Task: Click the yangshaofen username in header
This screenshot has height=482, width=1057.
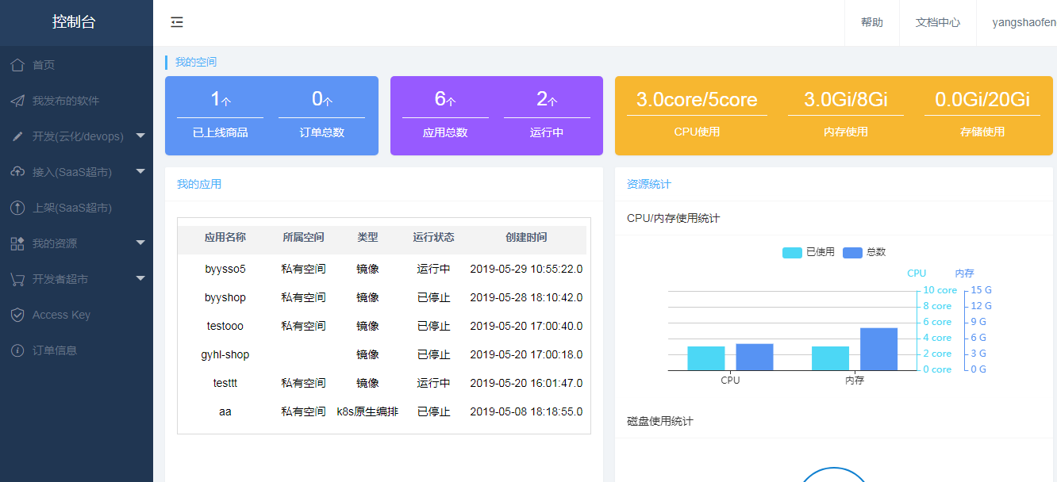Action: pos(1024,22)
